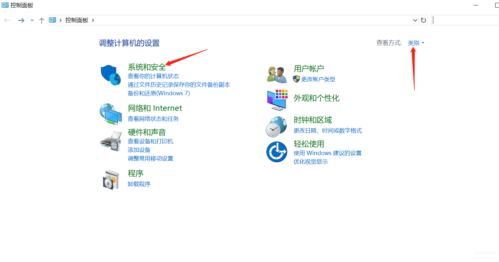Image resolution: width=499 pixels, height=262 pixels.
Task: Open 程序 category
Action: tap(136, 173)
